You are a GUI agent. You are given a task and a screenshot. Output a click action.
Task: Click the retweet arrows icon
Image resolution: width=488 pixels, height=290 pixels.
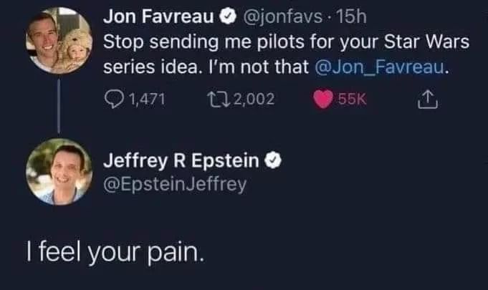click(219, 100)
